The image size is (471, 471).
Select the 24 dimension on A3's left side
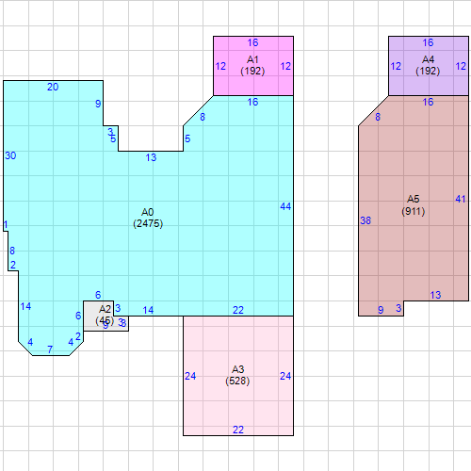pos(190,376)
